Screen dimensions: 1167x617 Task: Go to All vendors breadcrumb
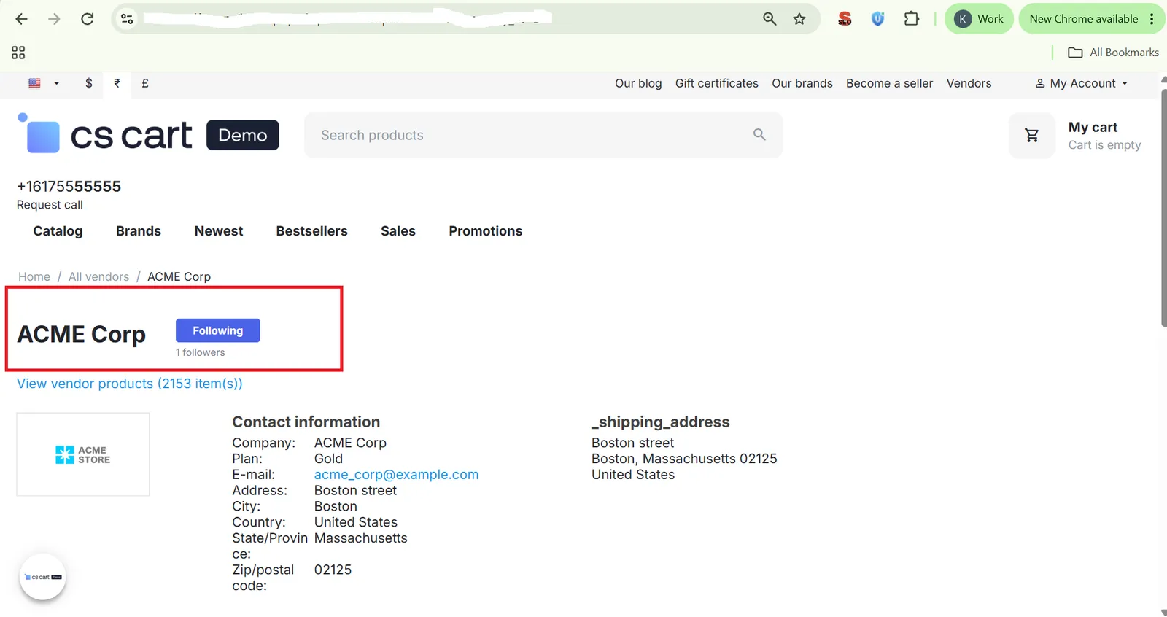coord(98,276)
